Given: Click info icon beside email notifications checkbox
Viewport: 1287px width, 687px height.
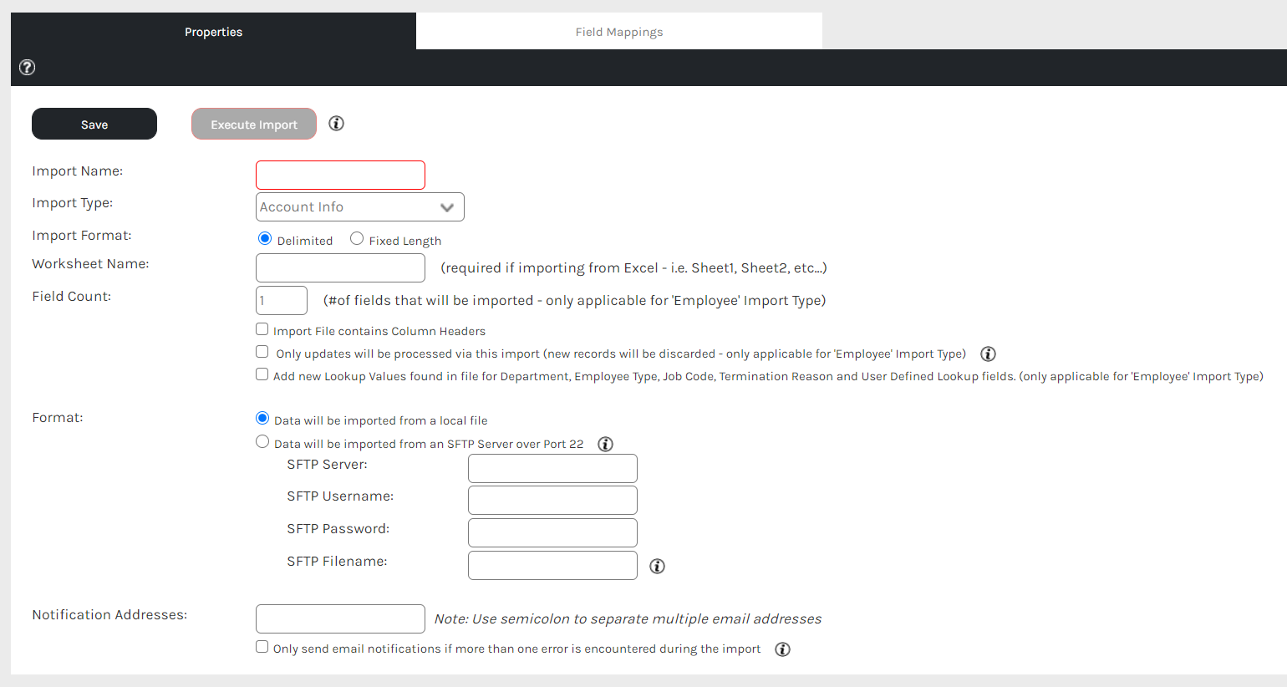Looking at the screenshot, I should point(782,649).
